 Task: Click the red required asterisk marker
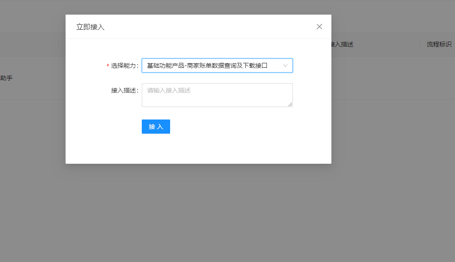108,66
